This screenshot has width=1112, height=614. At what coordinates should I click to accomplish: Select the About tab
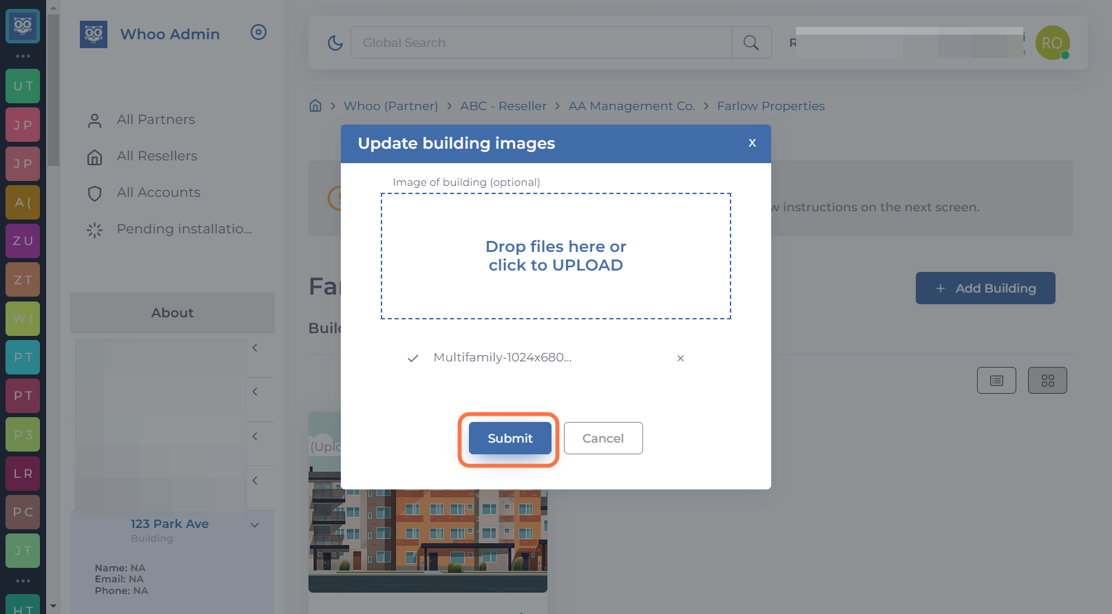(x=172, y=313)
